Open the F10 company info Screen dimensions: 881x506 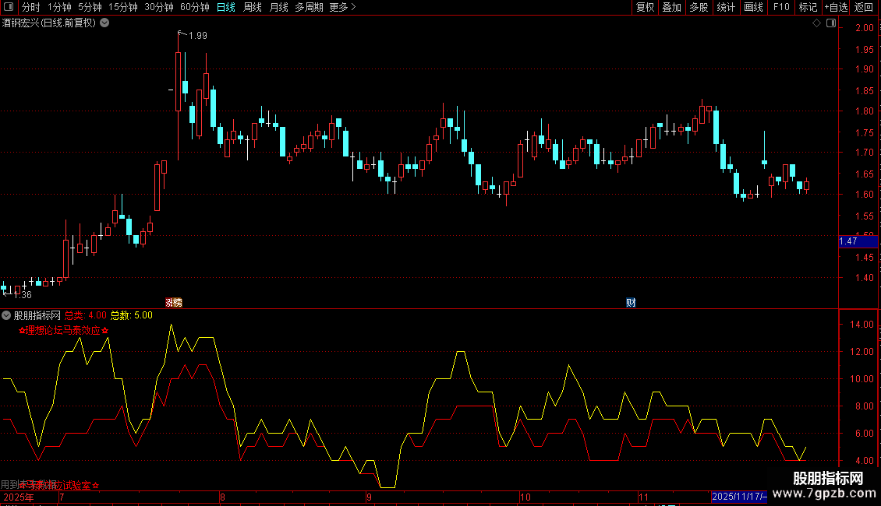coord(781,7)
